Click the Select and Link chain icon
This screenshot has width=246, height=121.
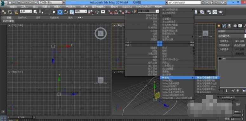4,12
